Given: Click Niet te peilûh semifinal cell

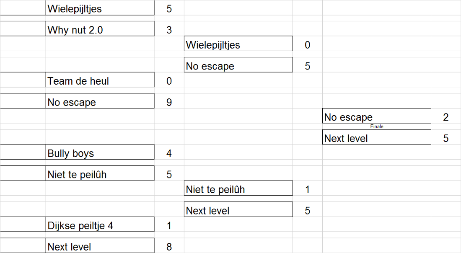Looking at the screenshot, I should (238, 188).
